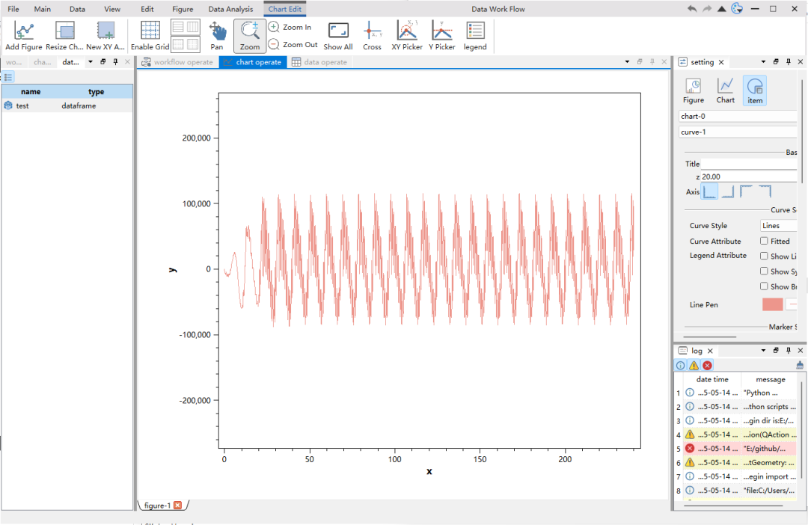Activate the Pan tool
The width and height of the screenshot is (808, 525).
click(x=217, y=36)
